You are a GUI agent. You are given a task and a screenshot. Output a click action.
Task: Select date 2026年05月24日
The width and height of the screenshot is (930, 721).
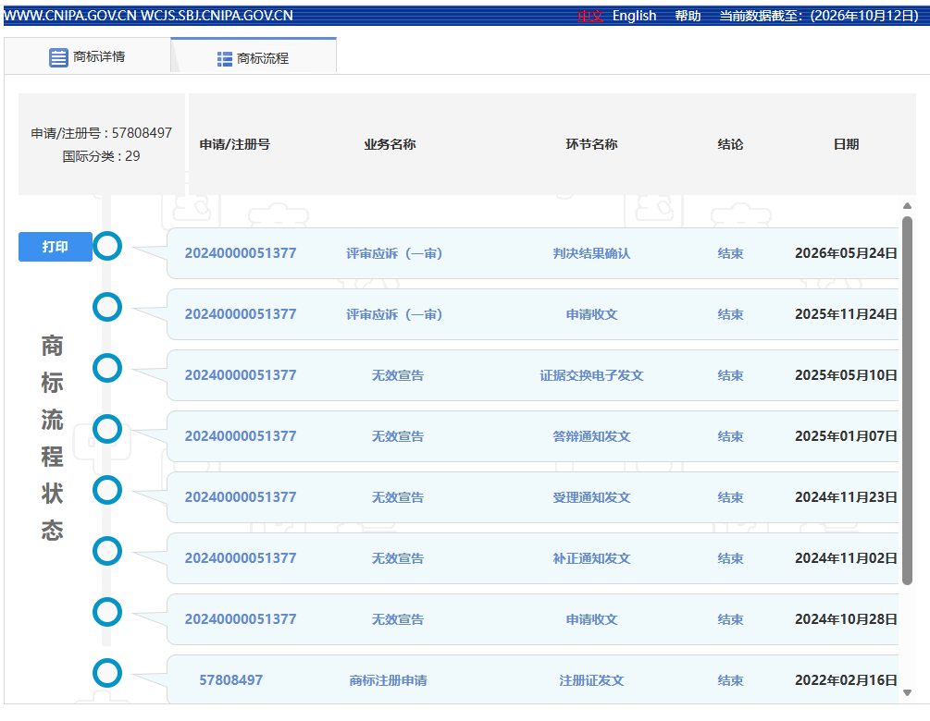tap(846, 253)
